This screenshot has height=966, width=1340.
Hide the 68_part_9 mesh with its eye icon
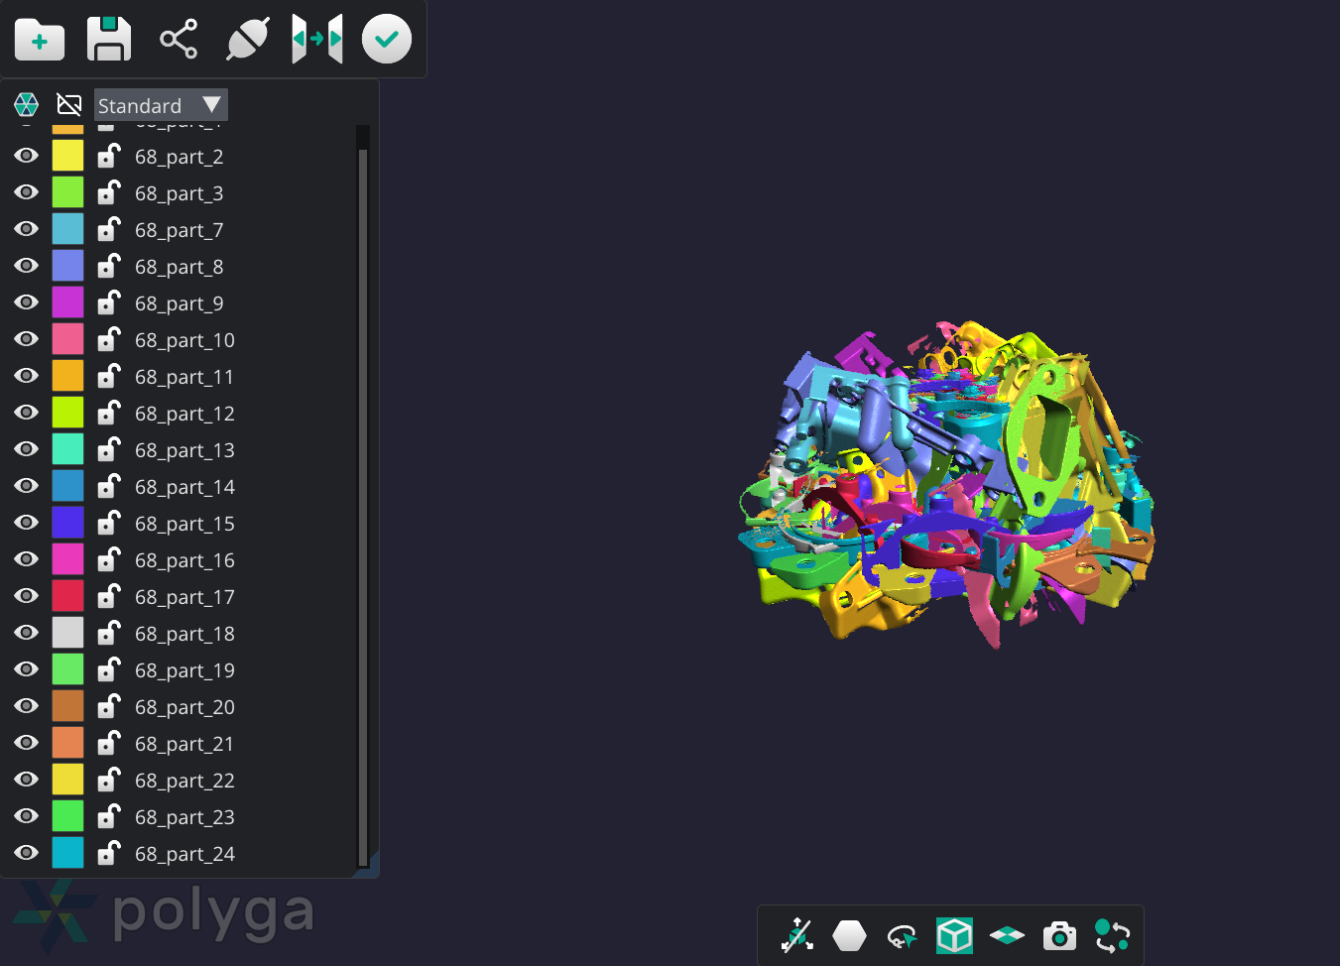pyautogui.click(x=26, y=302)
